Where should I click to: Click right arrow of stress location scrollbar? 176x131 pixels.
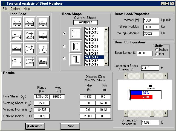coord(165,76)
